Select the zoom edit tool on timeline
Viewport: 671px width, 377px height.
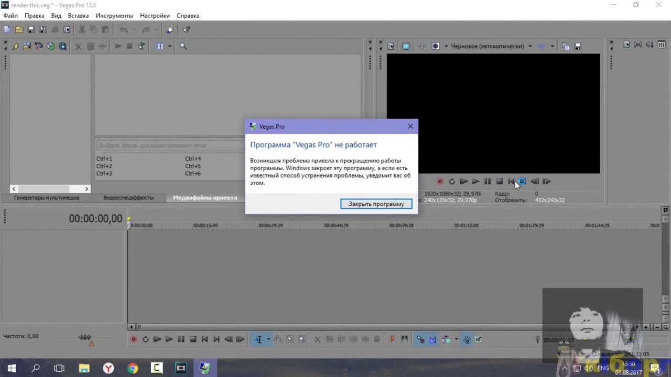click(x=302, y=339)
